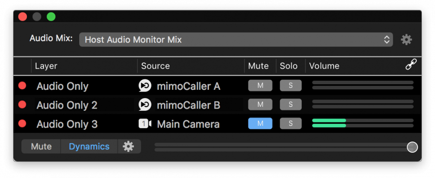This screenshot has width=435, height=178.
Task: Click the master volume slider knob
Action: (x=412, y=147)
